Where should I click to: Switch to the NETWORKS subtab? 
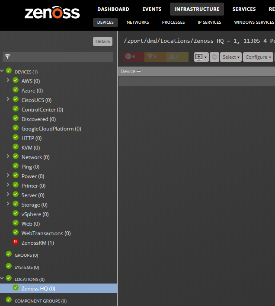pos(138,22)
